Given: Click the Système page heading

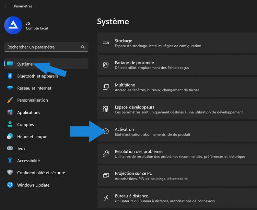Looking at the screenshot, I should (x=113, y=22).
